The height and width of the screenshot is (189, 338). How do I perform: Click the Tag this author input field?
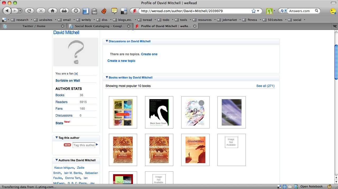(84, 145)
